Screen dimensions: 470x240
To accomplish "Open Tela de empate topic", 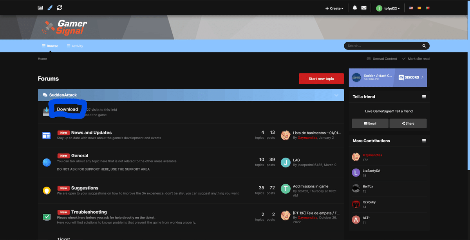I will (316, 213).
